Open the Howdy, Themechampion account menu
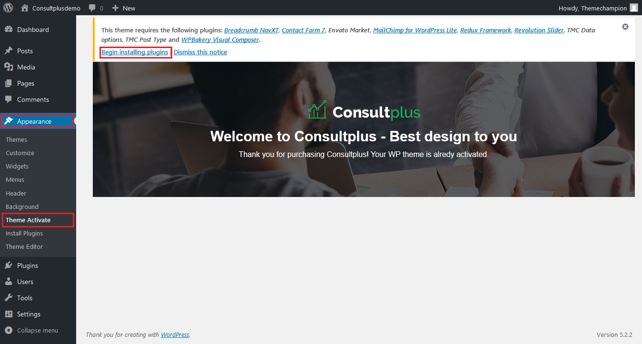 (593, 8)
